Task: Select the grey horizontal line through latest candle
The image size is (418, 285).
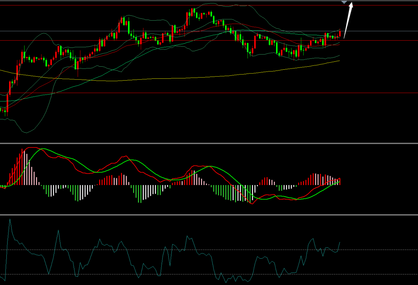Action: (209, 31)
